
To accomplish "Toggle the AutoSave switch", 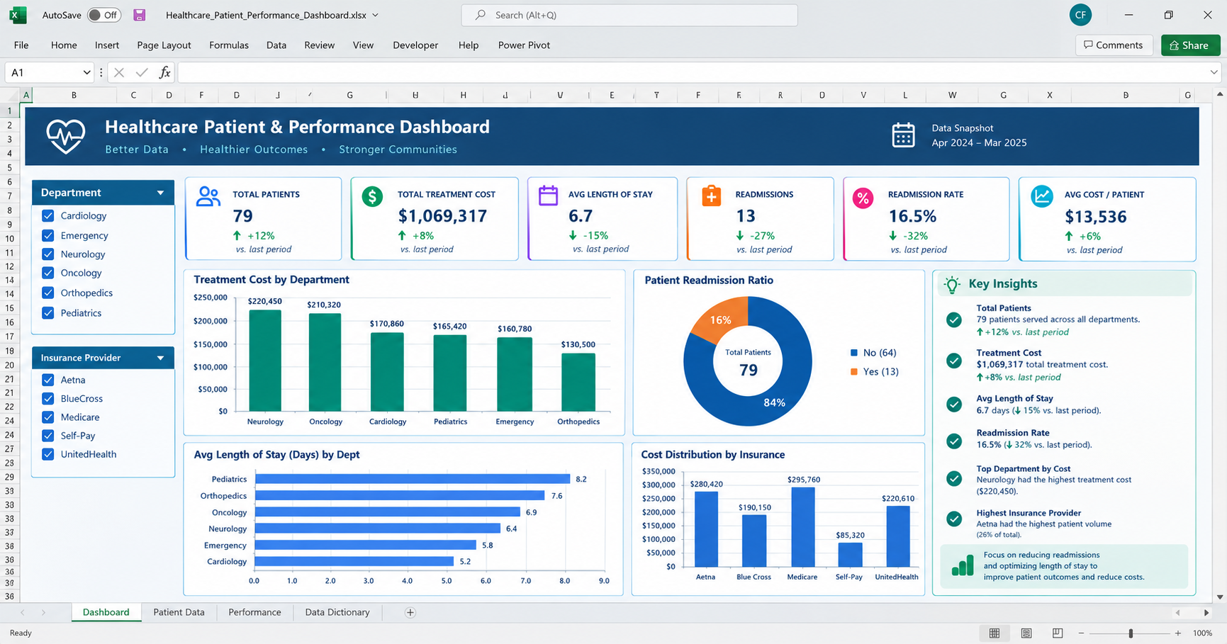I will (104, 15).
